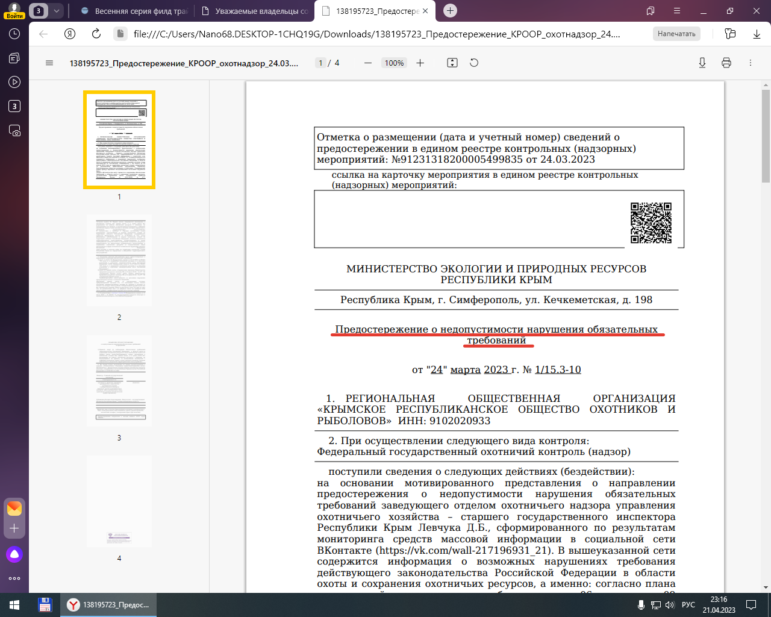Screen dimensions: 771x617
Task: Download the PDF file
Action: (702, 63)
